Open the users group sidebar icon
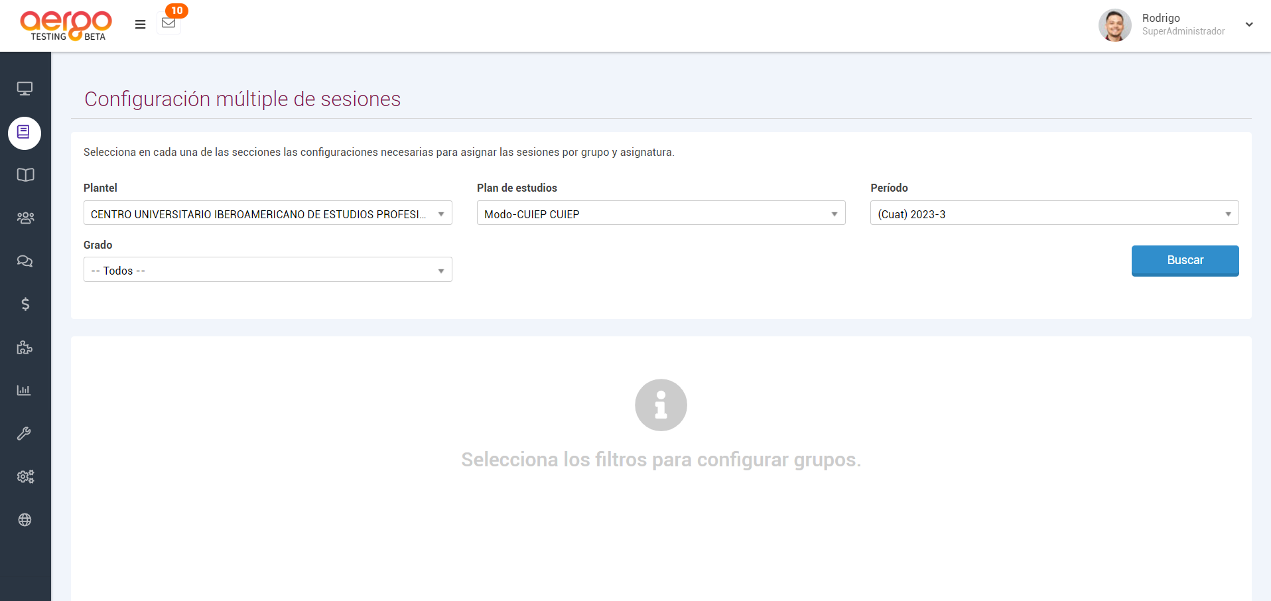 (x=25, y=218)
